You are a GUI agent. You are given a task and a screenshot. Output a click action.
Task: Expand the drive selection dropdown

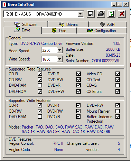pyautogui.click(x=81, y=14)
